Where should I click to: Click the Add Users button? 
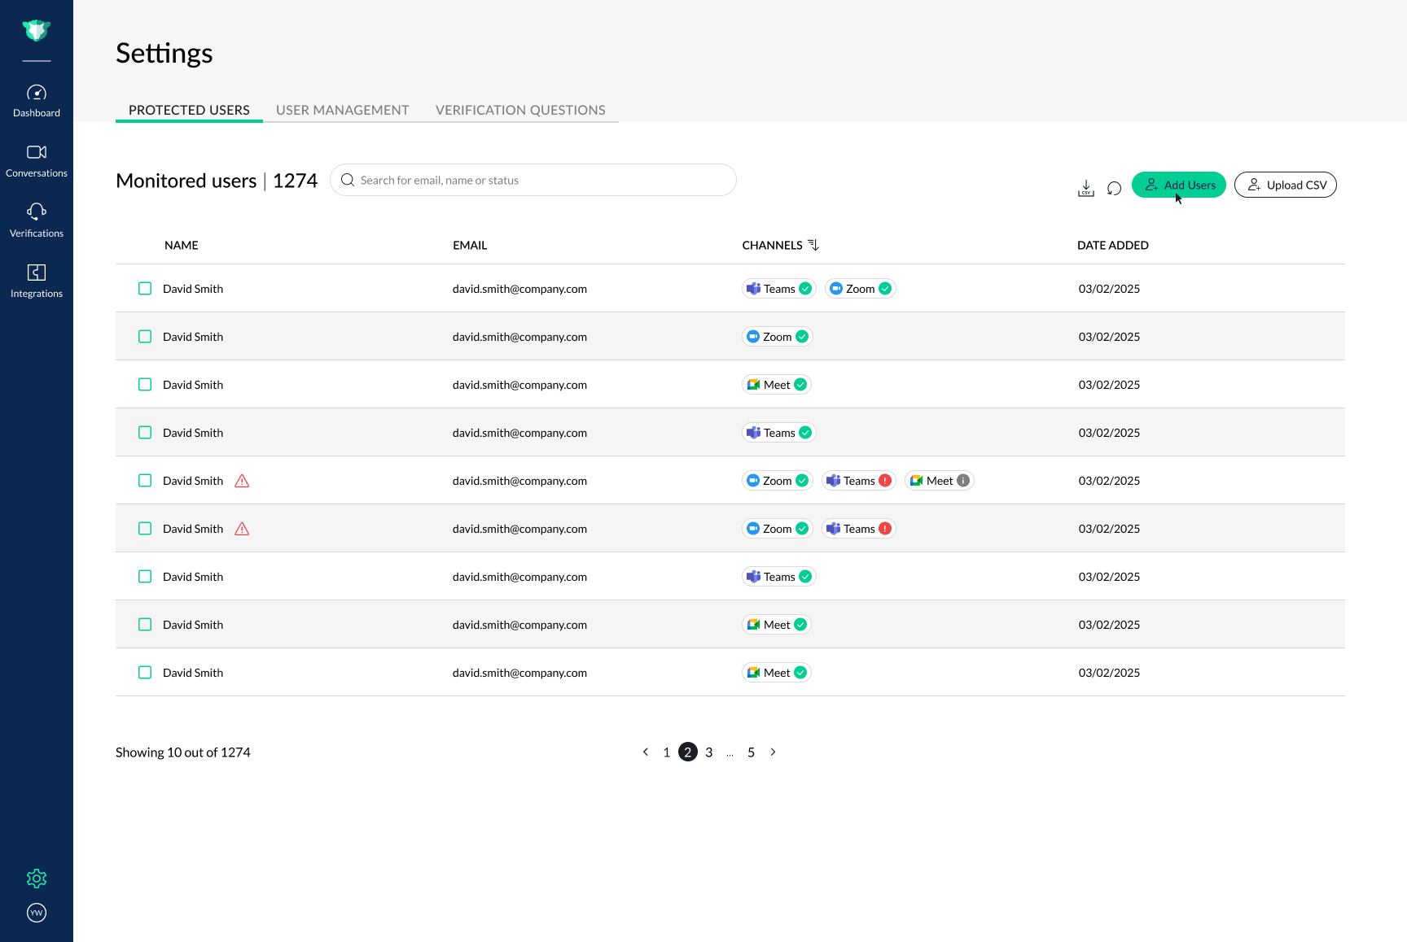click(1179, 185)
